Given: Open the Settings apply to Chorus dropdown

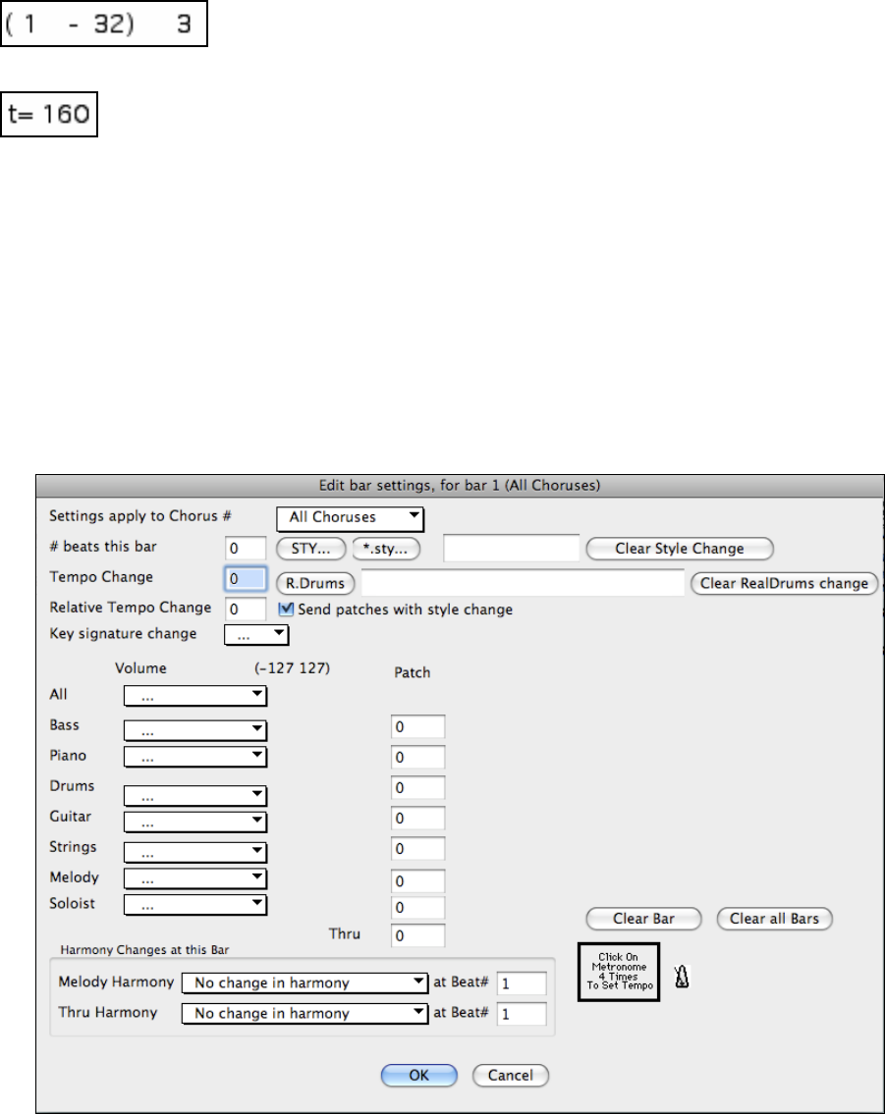Looking at the screenshot, I should click(x=350, y=516).
